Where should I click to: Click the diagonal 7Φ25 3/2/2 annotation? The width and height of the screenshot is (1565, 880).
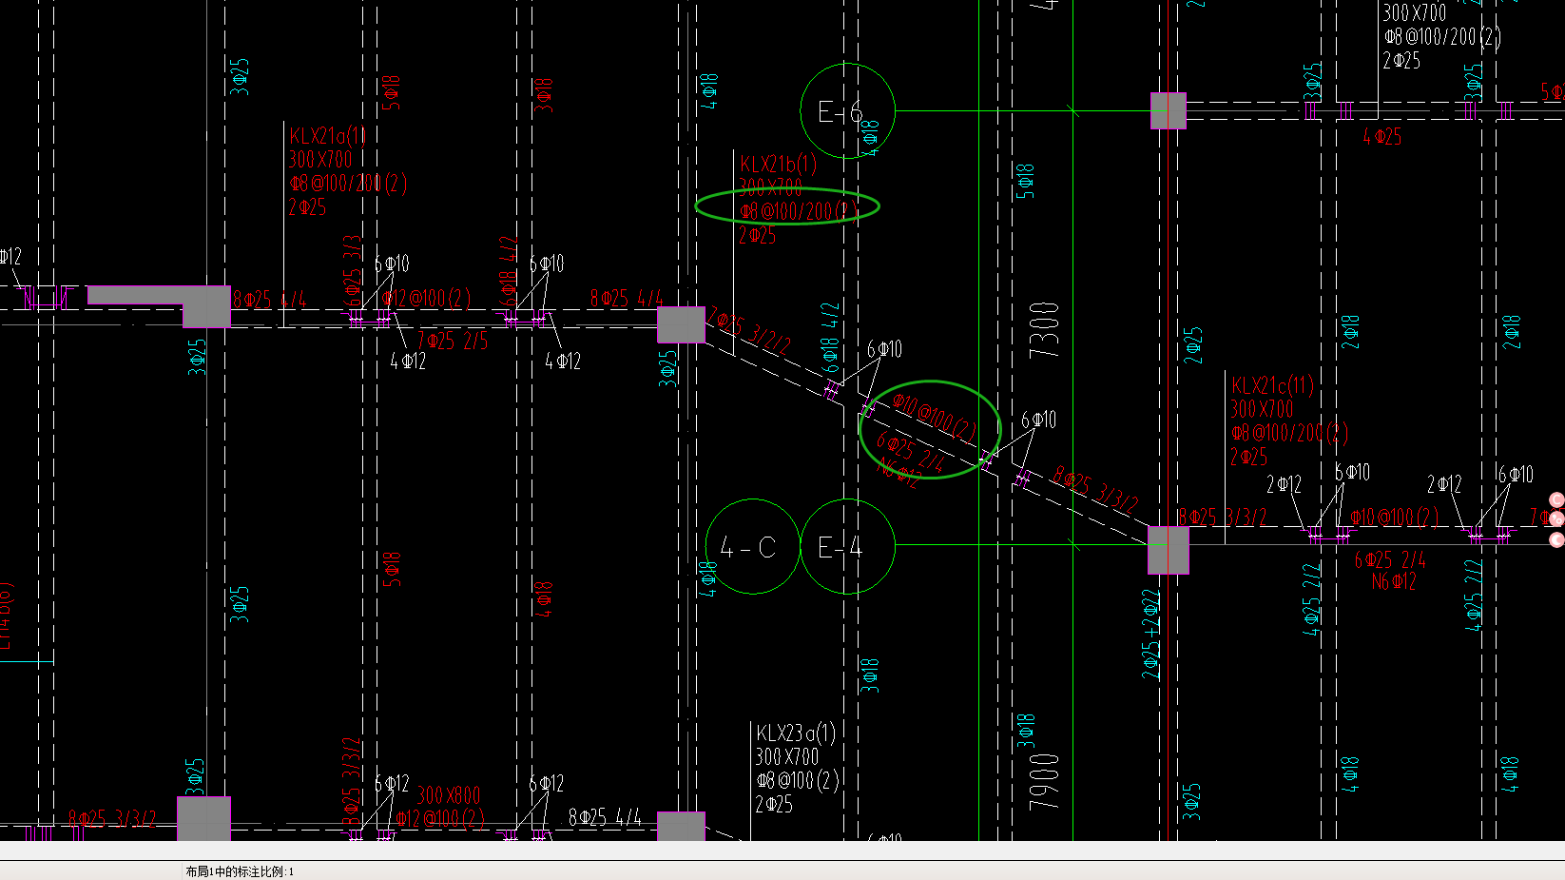click(x=749, y=331)
